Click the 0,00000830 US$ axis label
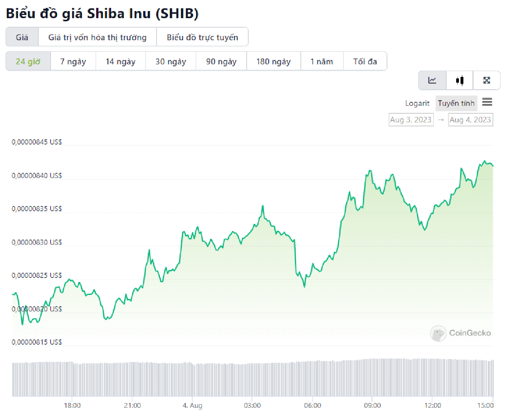The height and width of the screenshot is (420, 506). (37, 242)
